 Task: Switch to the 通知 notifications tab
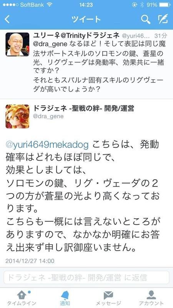pos(65,298)
